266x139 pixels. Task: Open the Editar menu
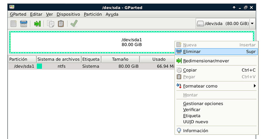tap(36, 14)
